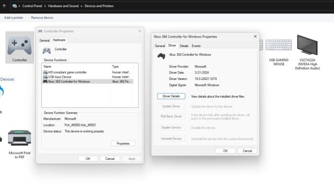
Task: Switch to Driver tab in Xbox 360 Properties
Action: [172, 45]
